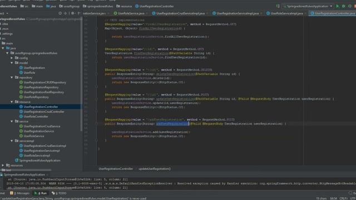Open UserRegistrationRestRepository in tree

point(43,92)
